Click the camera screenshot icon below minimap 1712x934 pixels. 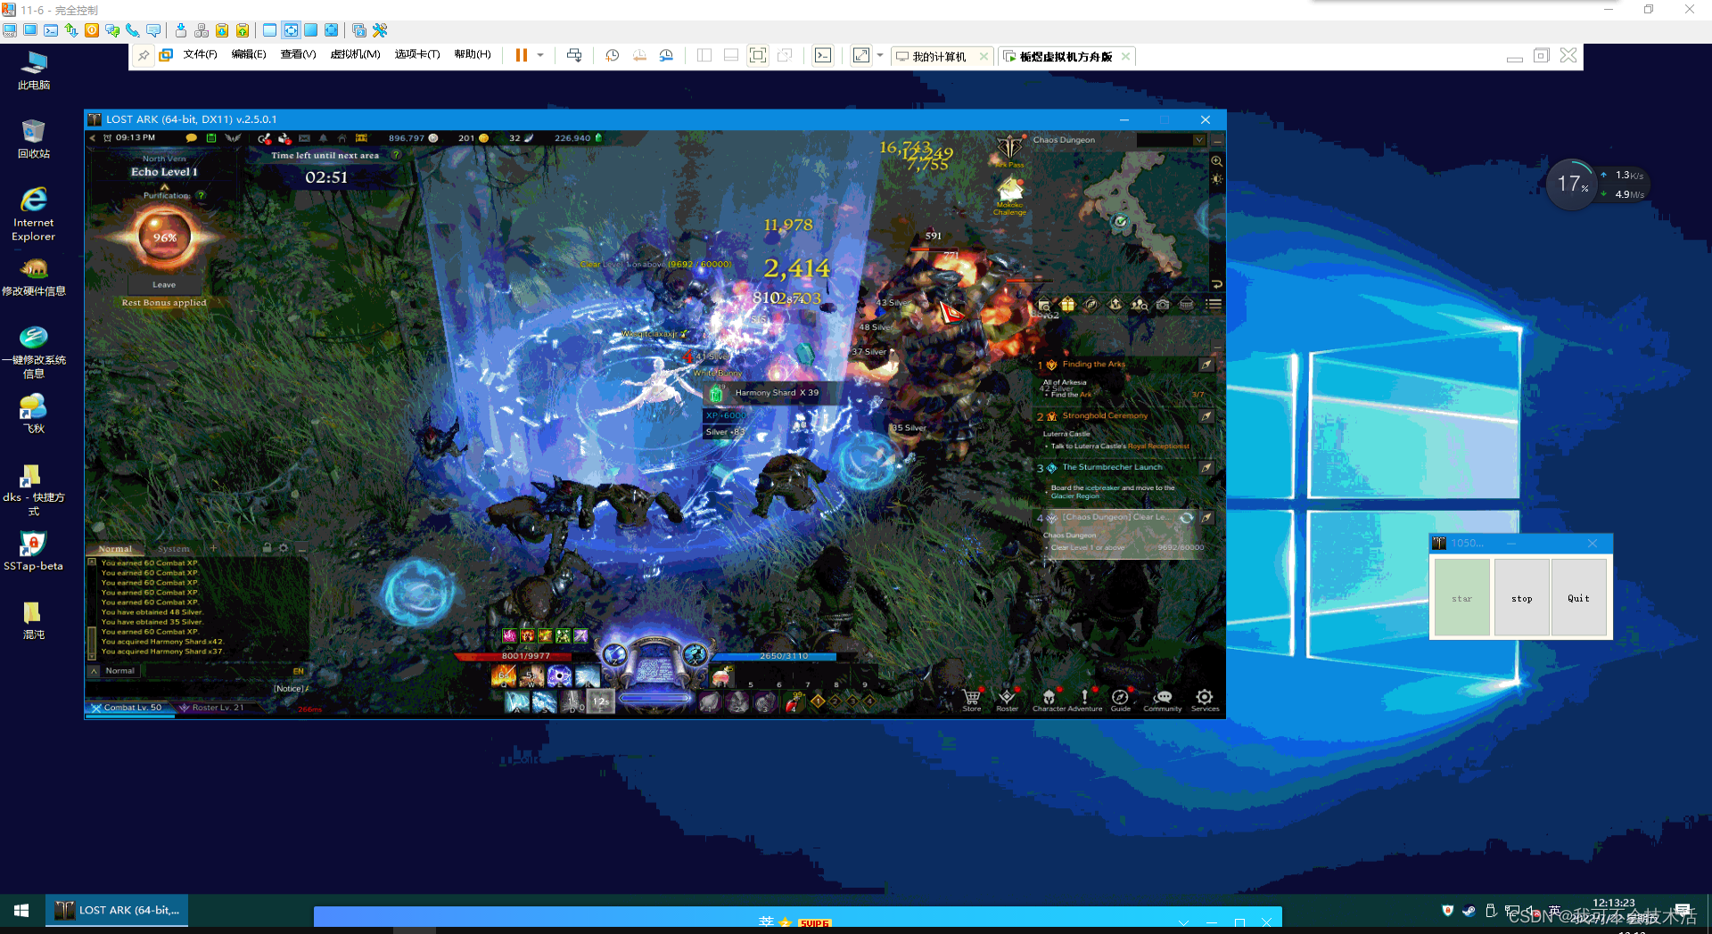click(1163, 305)
